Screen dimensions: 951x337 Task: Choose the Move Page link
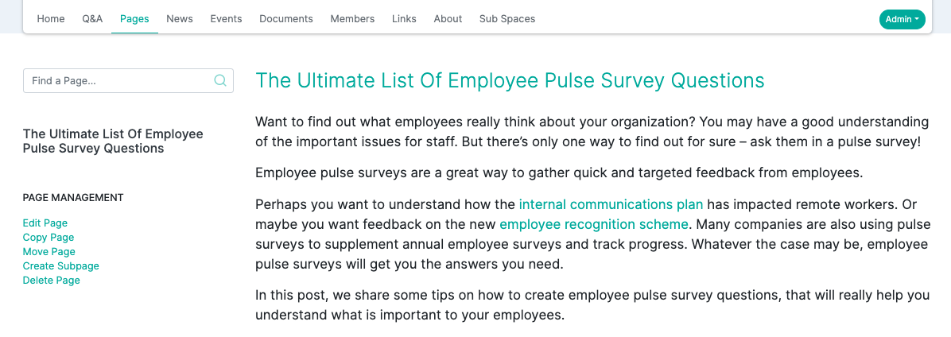click(49, 251)
